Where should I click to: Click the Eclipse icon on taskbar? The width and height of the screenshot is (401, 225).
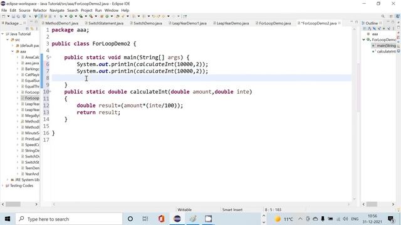click(177, 219)
